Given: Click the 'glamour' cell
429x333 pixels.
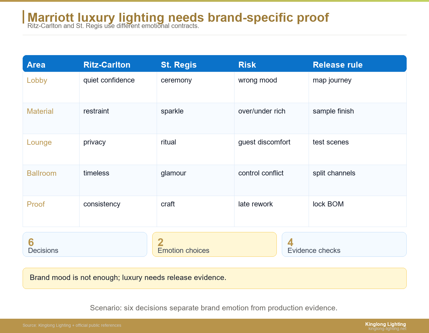Looking at the screenshot, I should tap(195, 180).
